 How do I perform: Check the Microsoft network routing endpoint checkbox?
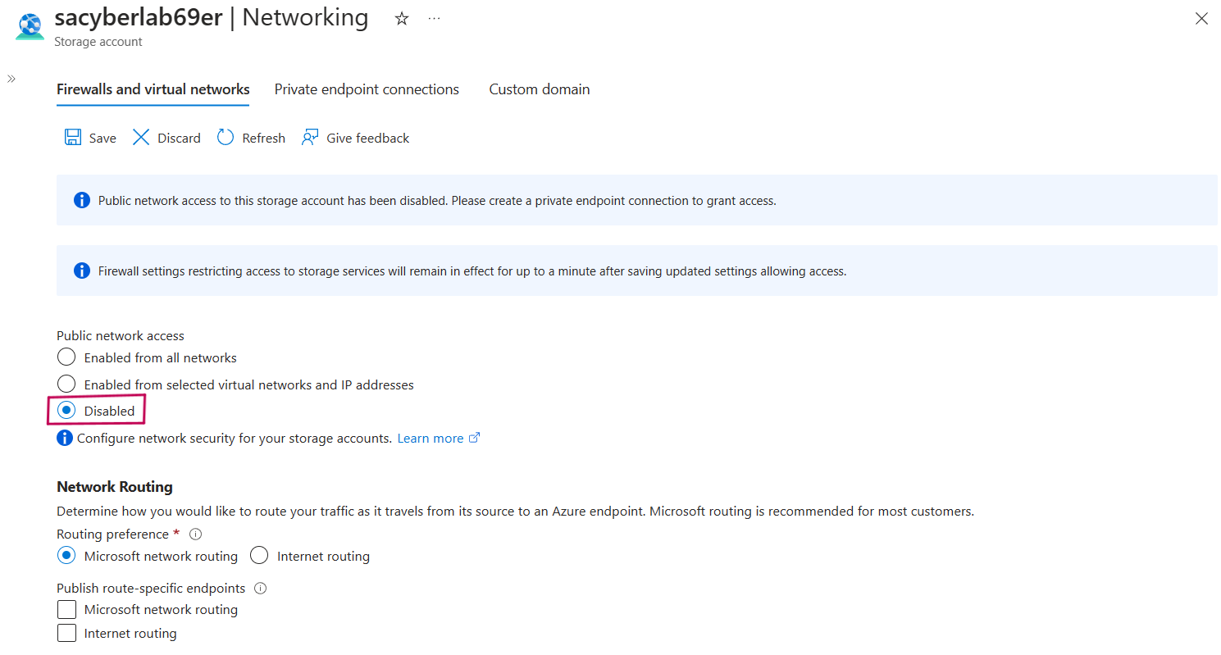coord(66,609)
